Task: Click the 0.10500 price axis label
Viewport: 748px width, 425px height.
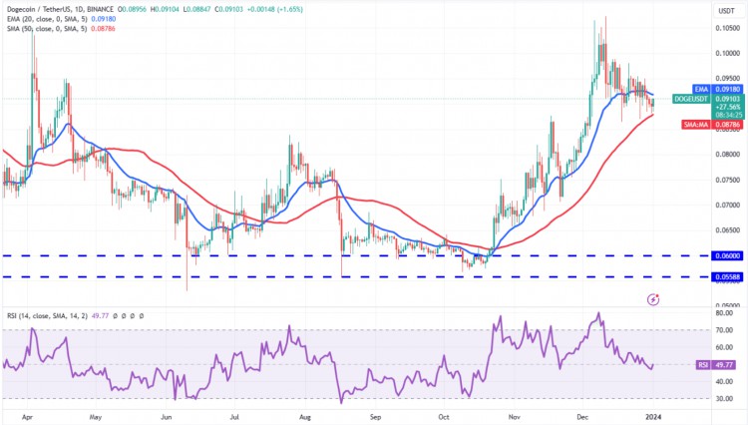Action: coord(727,28)
